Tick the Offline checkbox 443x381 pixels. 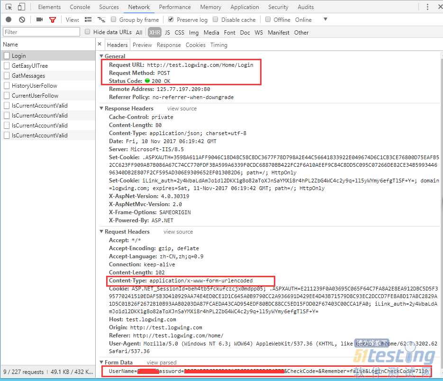(268, 19)
